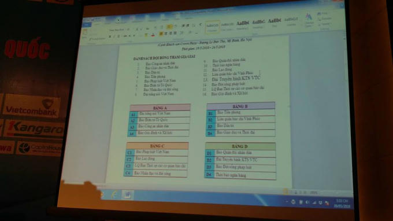Viewport: 393px width, 221px height.
Task: Click the Center alignment icon
Action: coord(166,34)
